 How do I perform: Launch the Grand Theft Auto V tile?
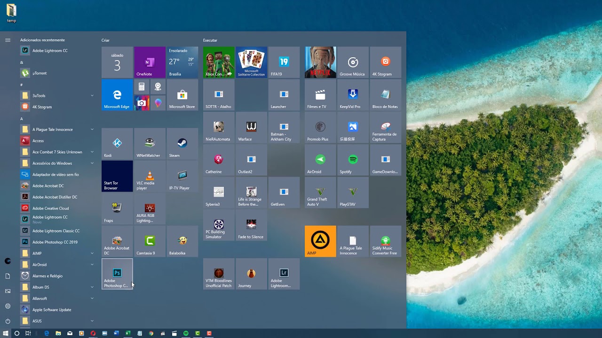320,192
